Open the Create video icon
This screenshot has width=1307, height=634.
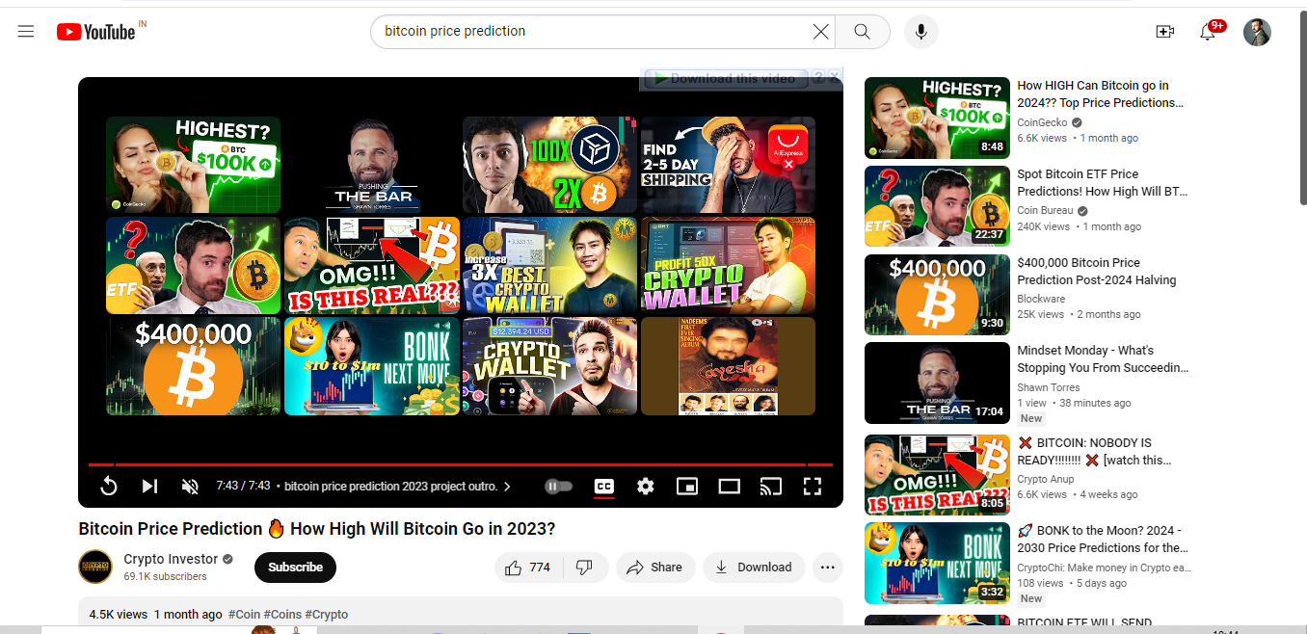tap(1164, 32)
